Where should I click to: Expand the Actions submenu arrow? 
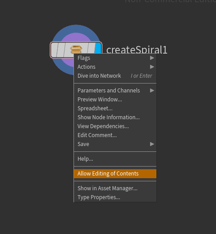pos(152,67)
